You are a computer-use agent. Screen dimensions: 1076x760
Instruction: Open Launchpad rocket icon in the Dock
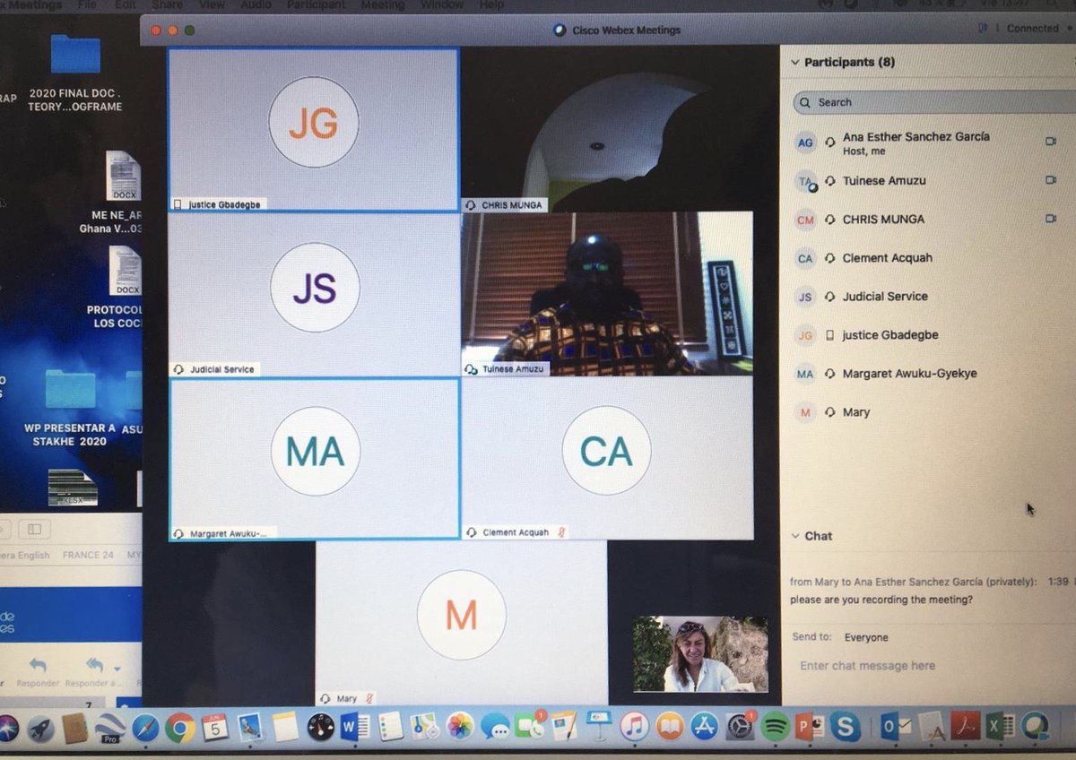click(40, 727)
